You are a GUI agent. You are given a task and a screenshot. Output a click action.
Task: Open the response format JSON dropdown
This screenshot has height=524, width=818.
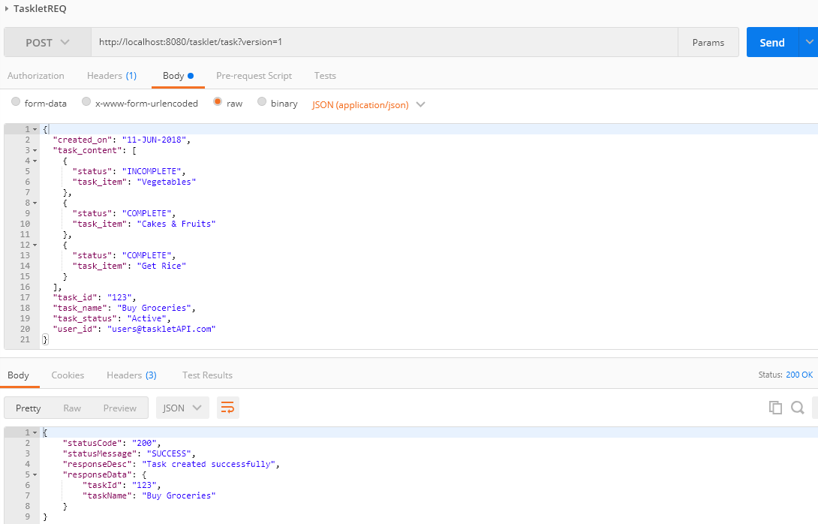pyautogui.click(x=182, y=407)
